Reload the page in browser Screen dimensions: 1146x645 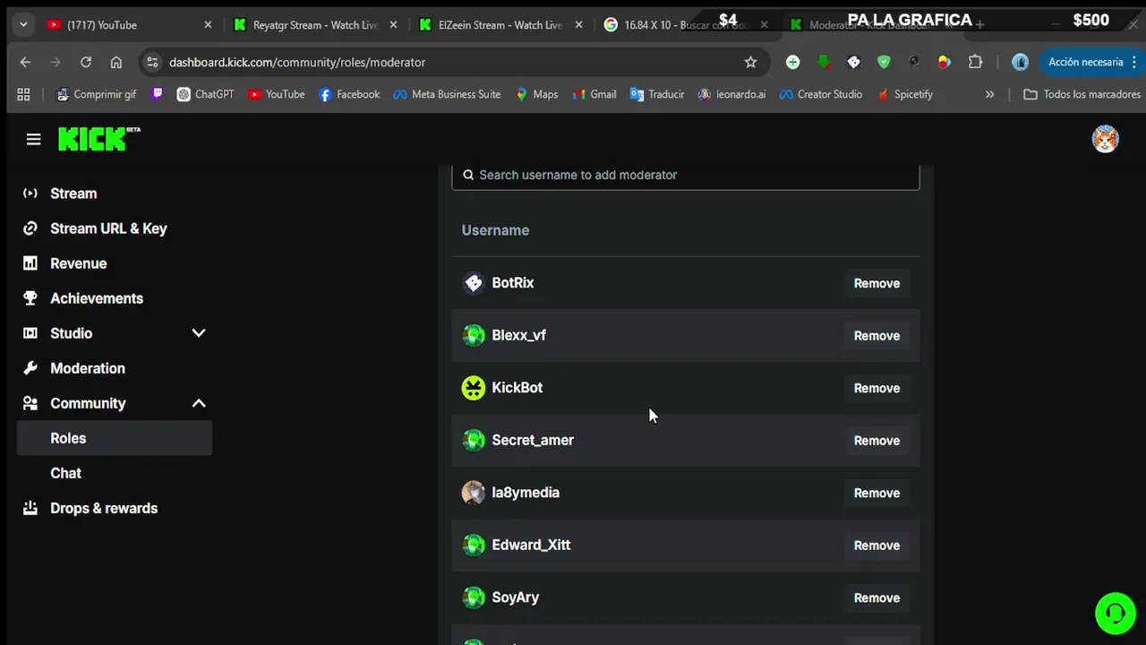(86, 62)
